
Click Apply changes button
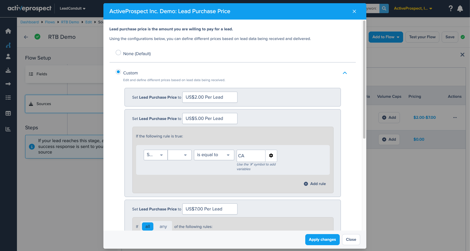[322, 240]
